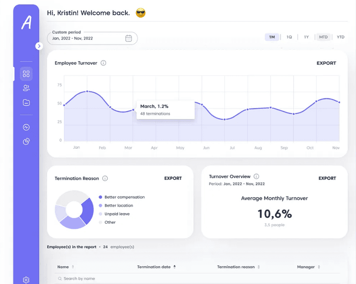
Task: Open the documents folder icon in sidebar
Action: coord(26,102)
